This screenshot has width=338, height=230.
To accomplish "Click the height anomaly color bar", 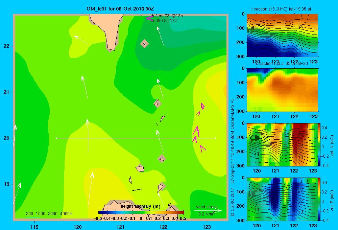I will click(x=141, y=212).
